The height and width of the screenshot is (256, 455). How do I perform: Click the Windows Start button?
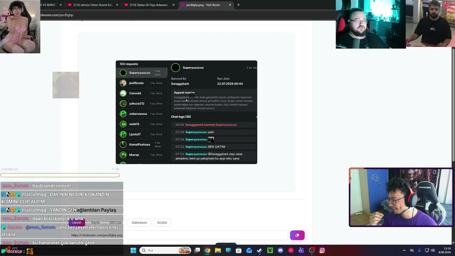(133, 250)
